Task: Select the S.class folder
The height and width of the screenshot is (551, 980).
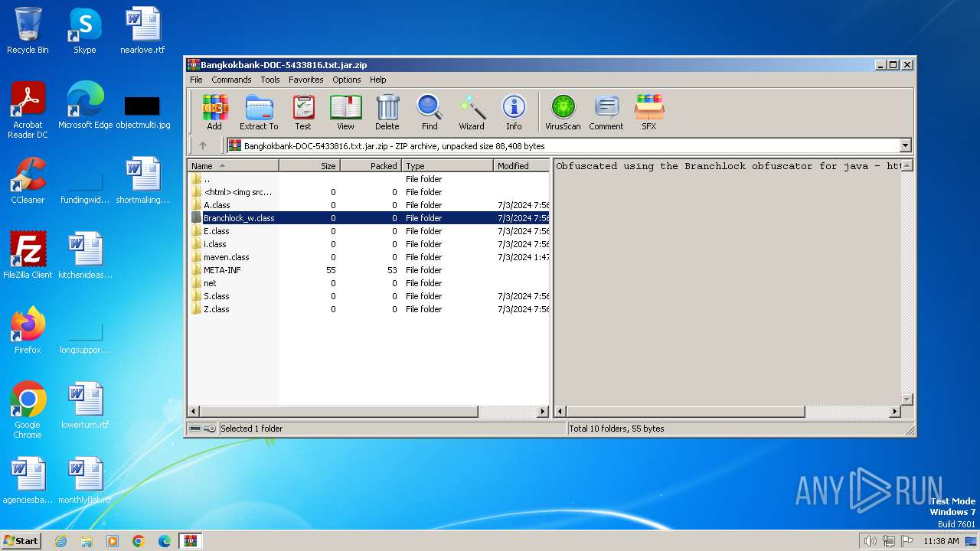Action: (369, 296)
